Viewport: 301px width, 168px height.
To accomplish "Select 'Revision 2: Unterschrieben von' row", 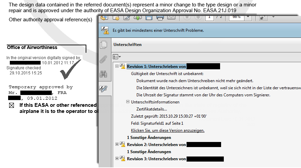I will tap(156, 145).
